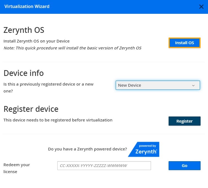Select the 'Virtualization Wizard' title text
Viewport: 208px width, 188px height.
(x=27, y=6)
